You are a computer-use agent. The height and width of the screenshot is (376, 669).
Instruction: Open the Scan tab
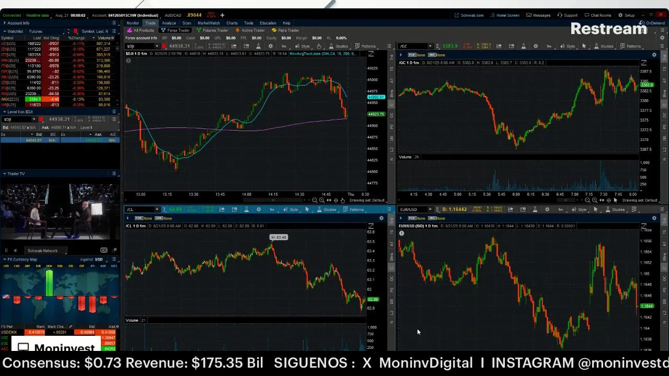tap(187, 23)
